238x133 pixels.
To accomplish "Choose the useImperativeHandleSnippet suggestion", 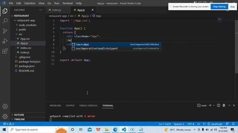I will click(116, 48).
